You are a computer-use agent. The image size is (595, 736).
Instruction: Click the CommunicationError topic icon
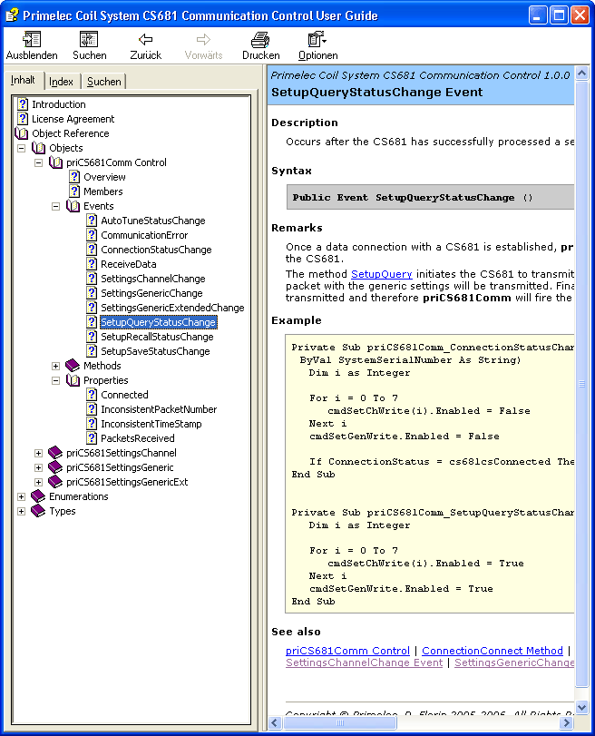[92, 235]
